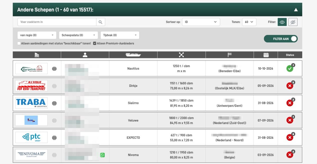Toggle the FILTER AAN switch
Viewport: 317px width, 164px height.
point(281,39)
